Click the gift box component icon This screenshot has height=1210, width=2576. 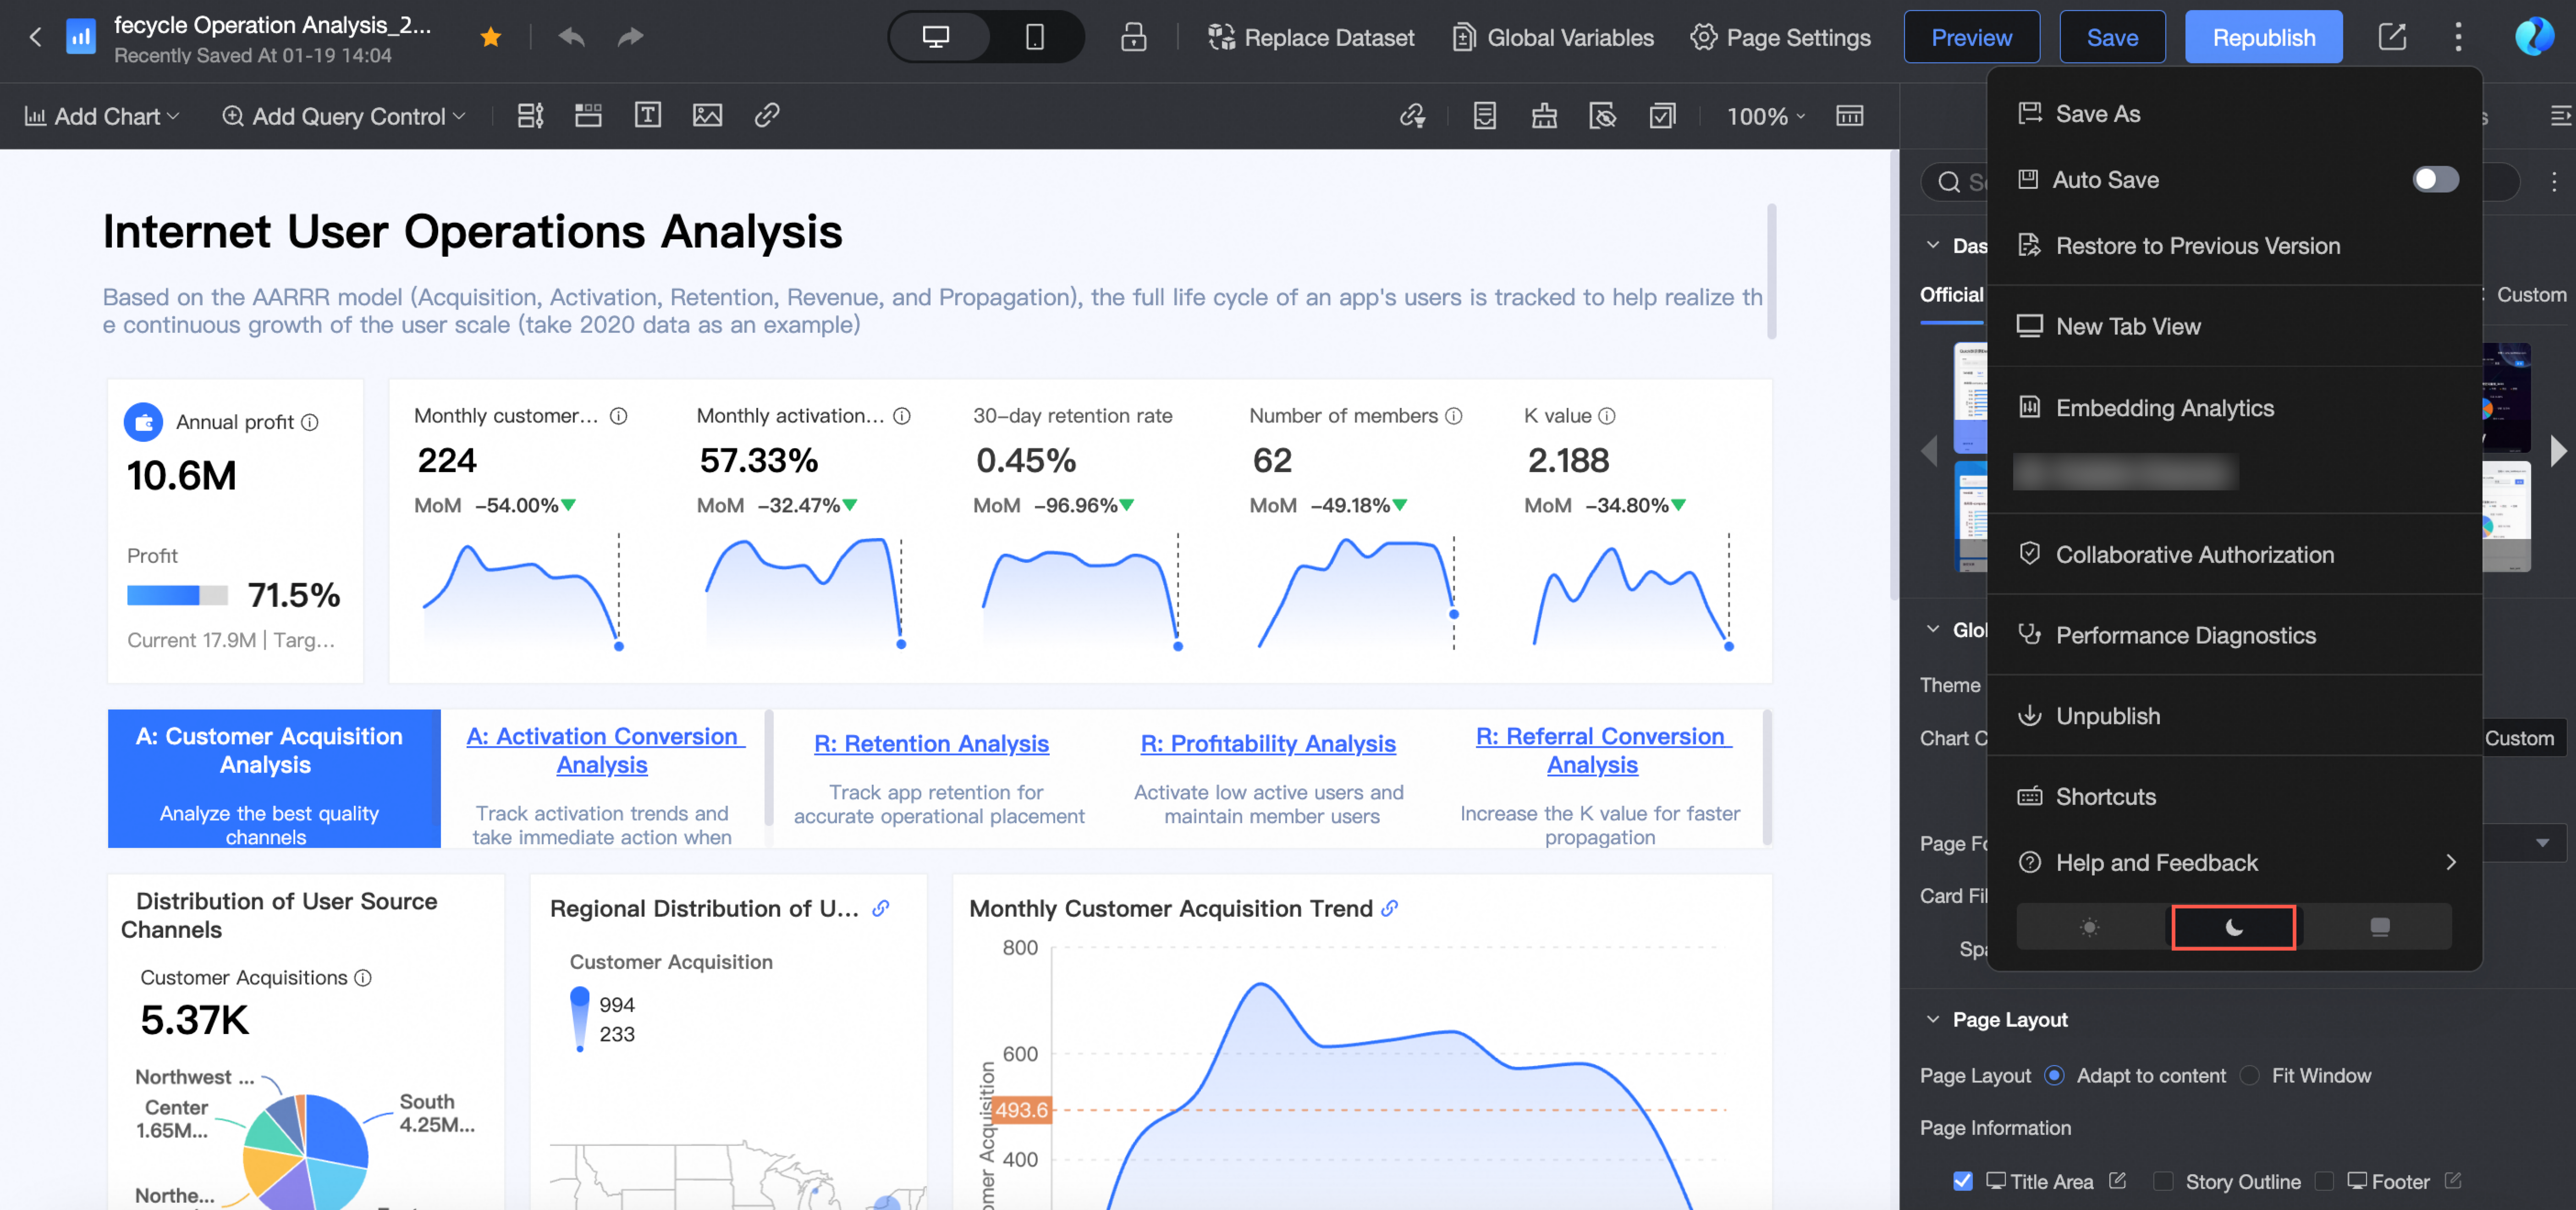(x=1544, y=116)
